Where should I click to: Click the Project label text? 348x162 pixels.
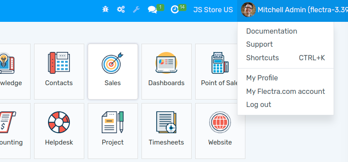tap(113, 142)
